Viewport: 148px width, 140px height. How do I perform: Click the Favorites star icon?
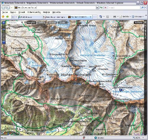click(x=3, y=17)
